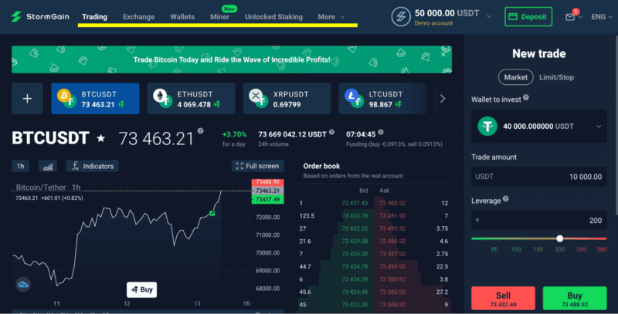Click the Bitcoin/Tether 1h chart title
Image resolution: width=618 pixels, height=314 pixels.
[x=48, y=187]
